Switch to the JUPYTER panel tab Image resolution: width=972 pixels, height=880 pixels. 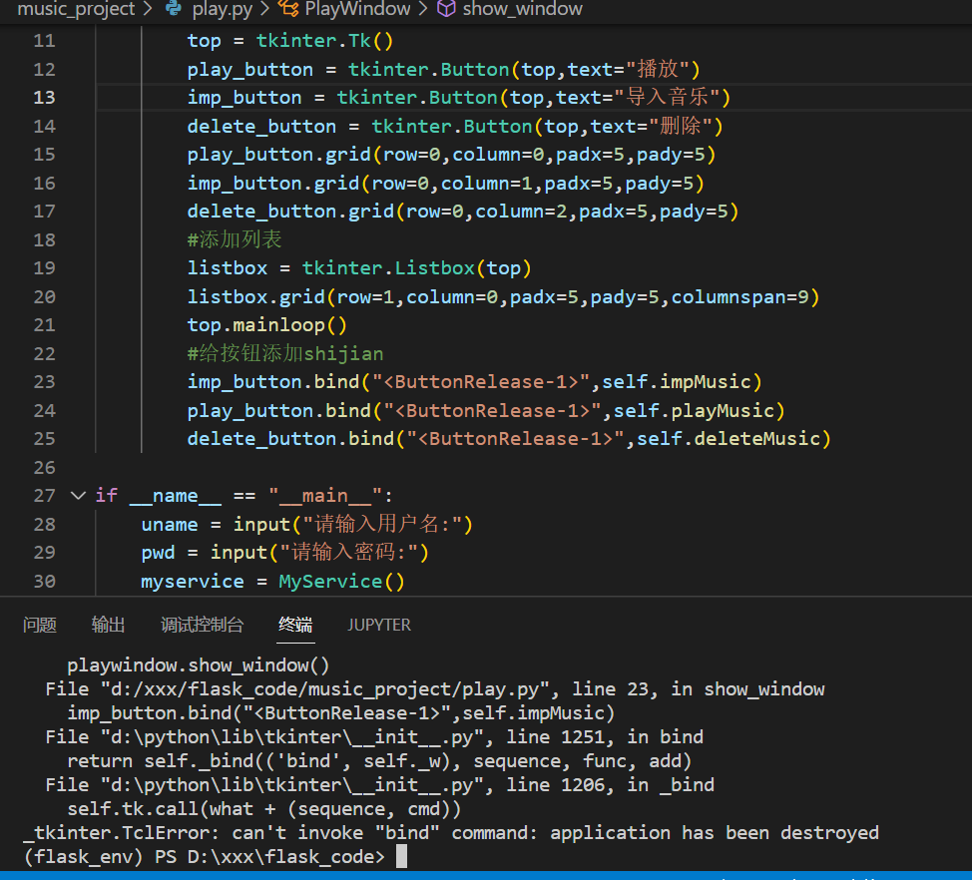pos(379,625)
